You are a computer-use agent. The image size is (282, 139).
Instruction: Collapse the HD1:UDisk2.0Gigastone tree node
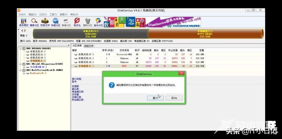20,64
